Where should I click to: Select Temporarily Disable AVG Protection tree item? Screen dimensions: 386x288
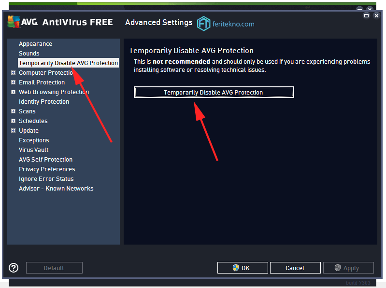pyautogui.click(x=68, y=63)
